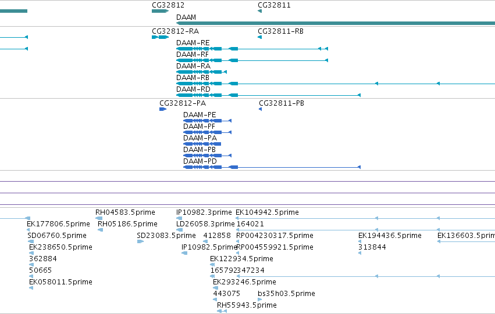Click the SD06760.5prime EST label
495x314 pixels.
pos(57,236)
